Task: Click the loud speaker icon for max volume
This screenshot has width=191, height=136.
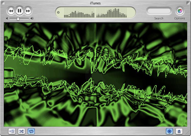Action: tap(32, 18)
